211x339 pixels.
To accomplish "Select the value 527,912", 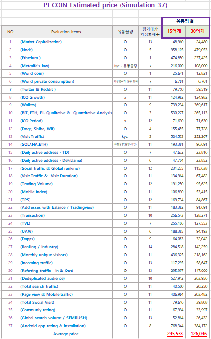I will 177,279.
